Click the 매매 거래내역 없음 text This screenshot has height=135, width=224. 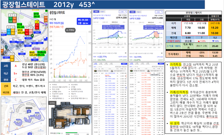tap(57, 23)
